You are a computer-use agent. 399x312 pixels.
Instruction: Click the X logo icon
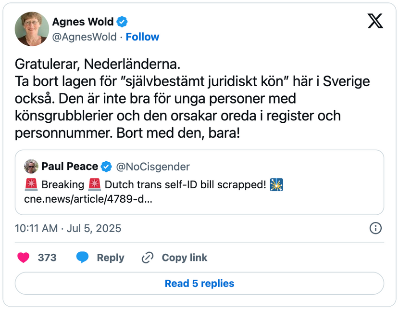[x=375, y=20]
